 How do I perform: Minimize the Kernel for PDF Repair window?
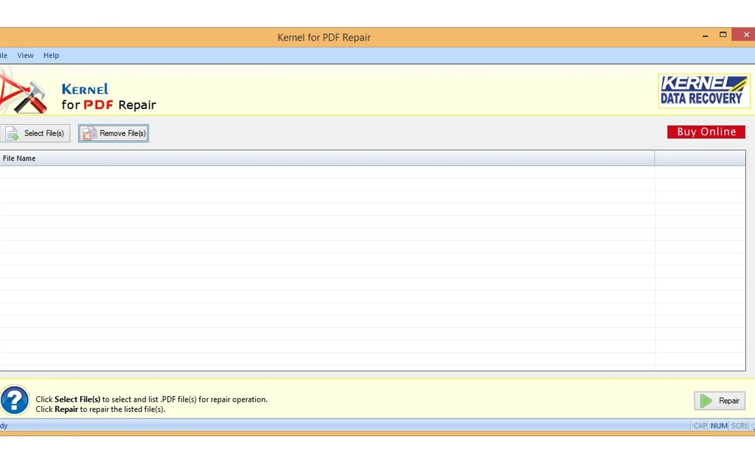705,35
